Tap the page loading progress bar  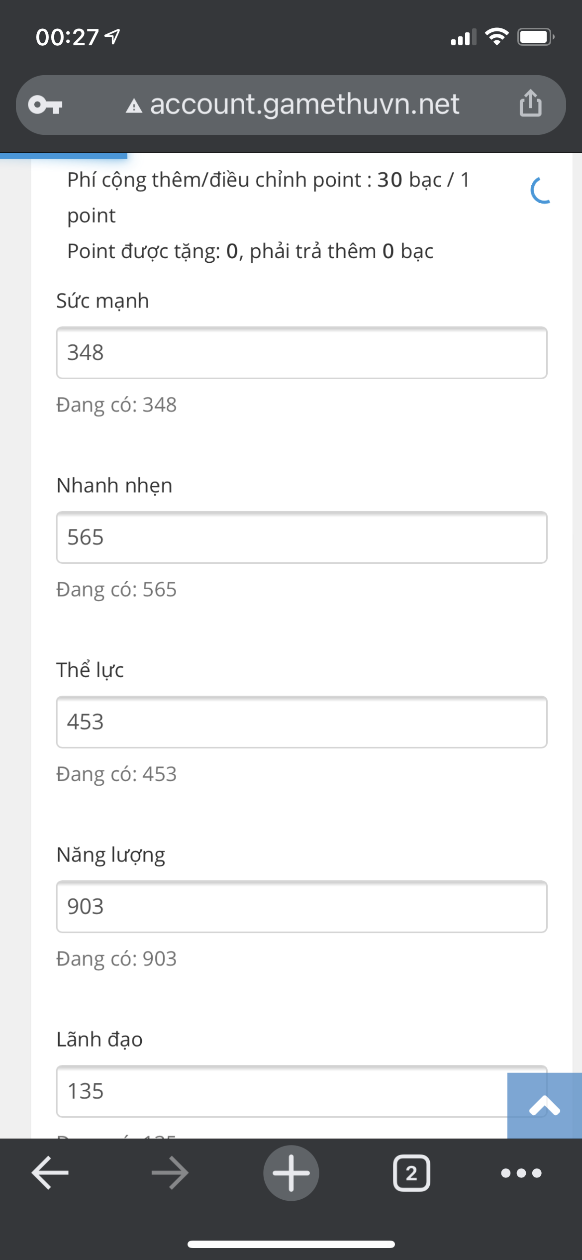click(64, 156)
